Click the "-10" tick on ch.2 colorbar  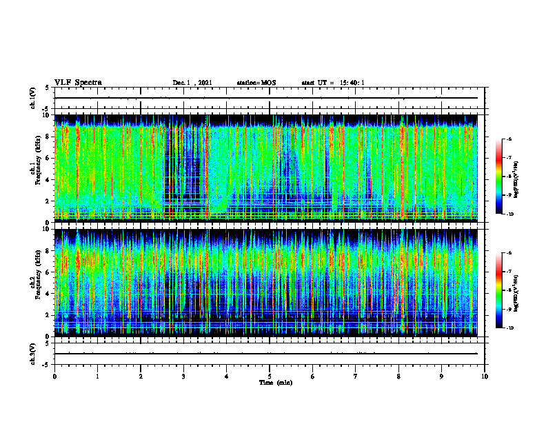pos(509,328)
